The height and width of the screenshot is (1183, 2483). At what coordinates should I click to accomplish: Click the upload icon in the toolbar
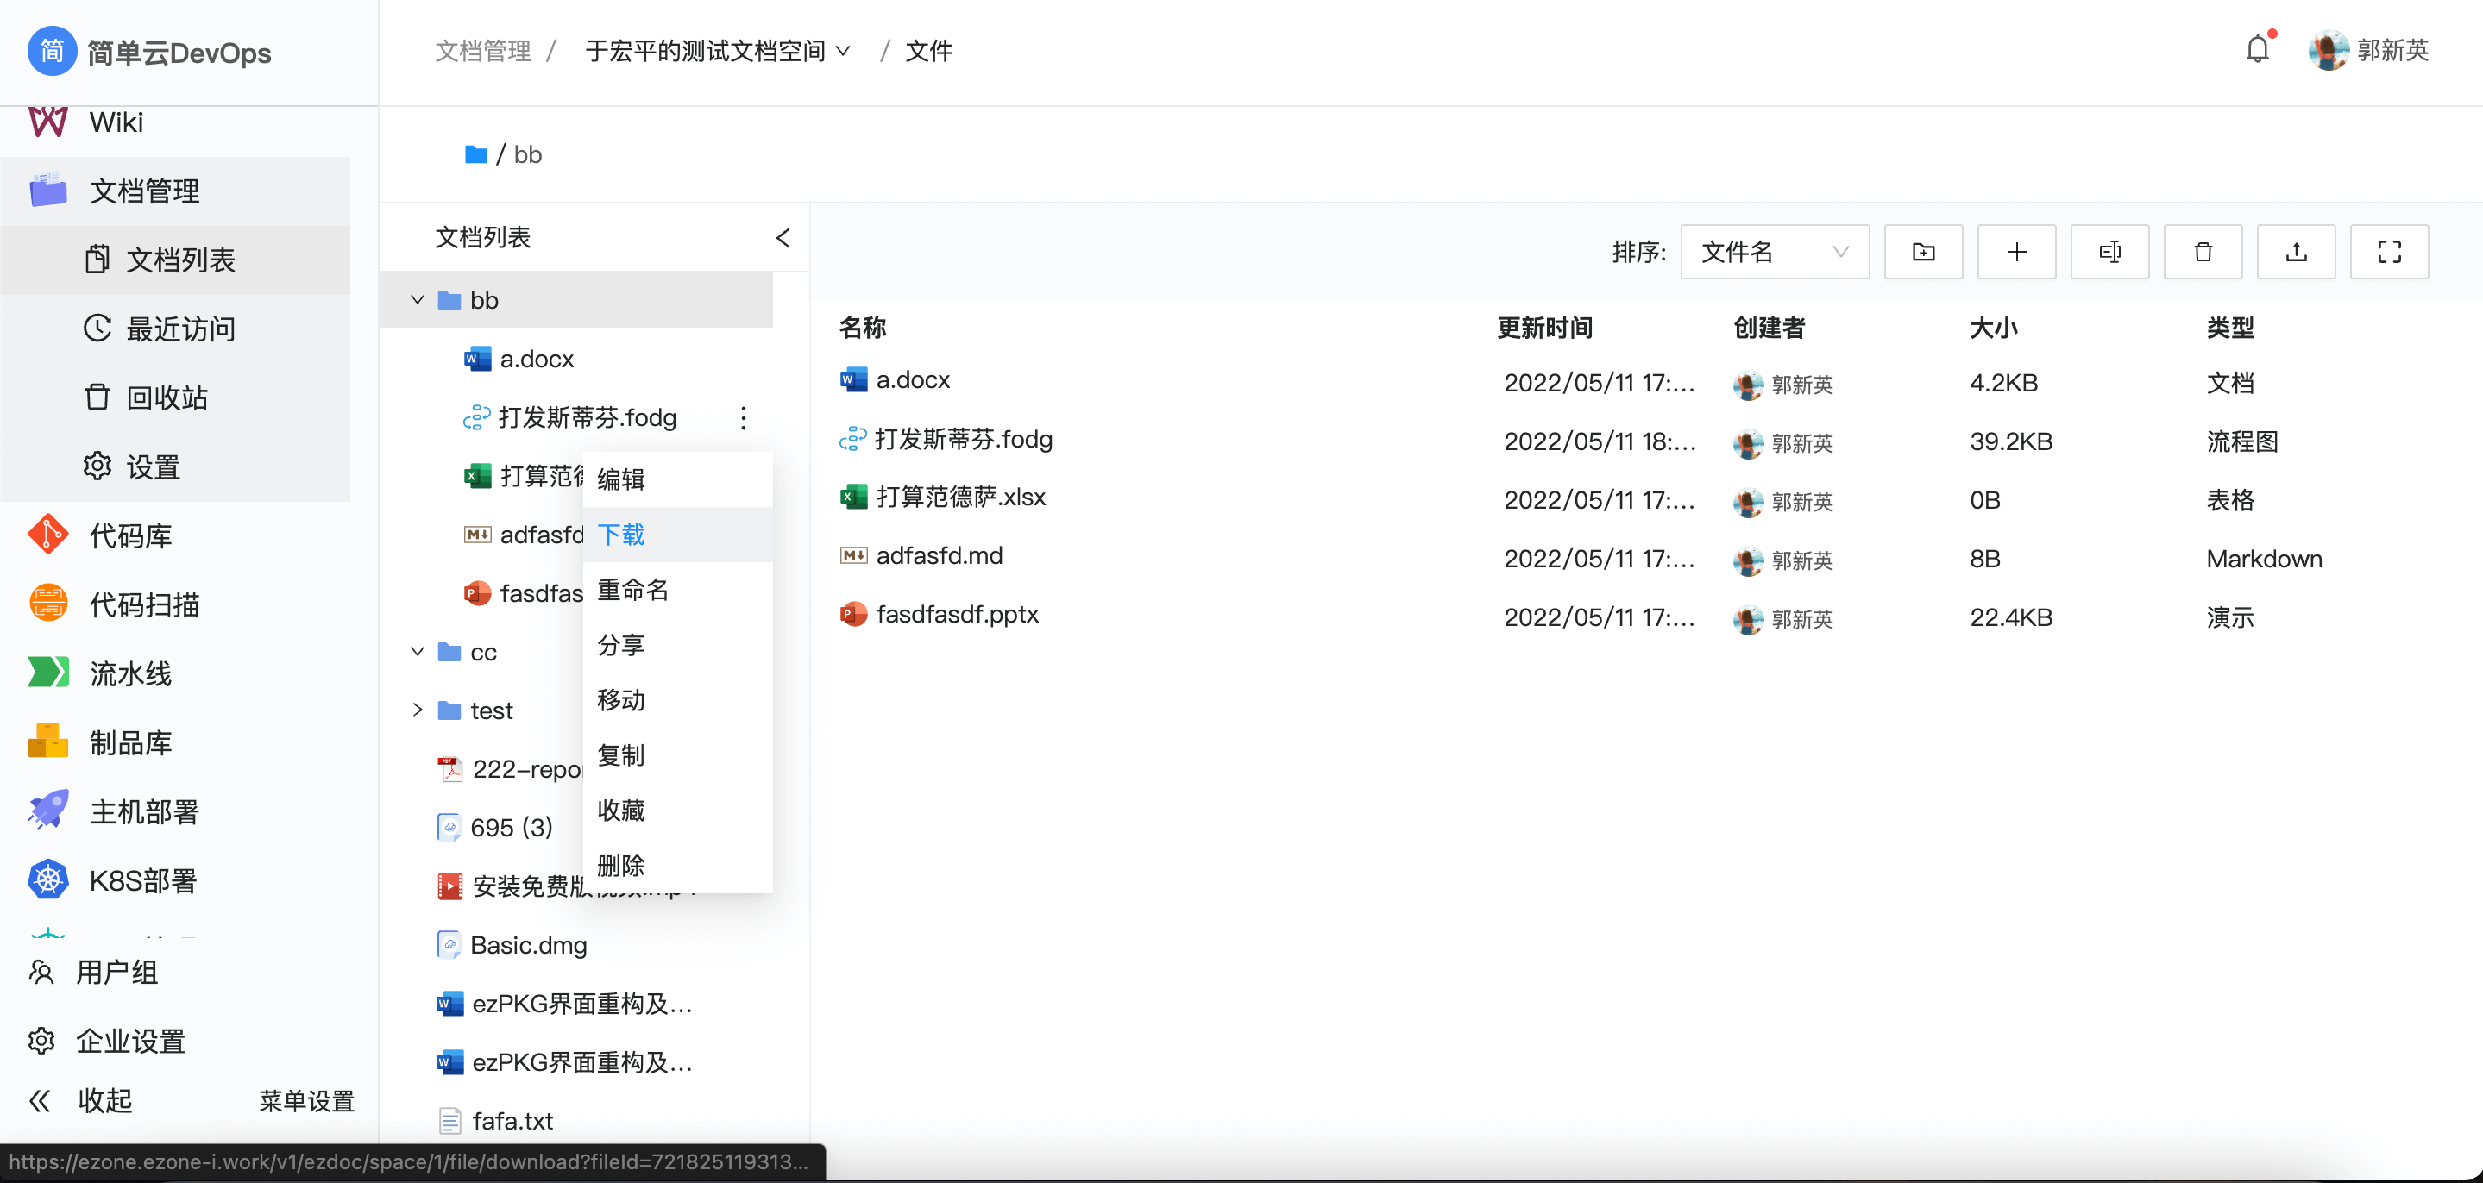pos(2296,252)
